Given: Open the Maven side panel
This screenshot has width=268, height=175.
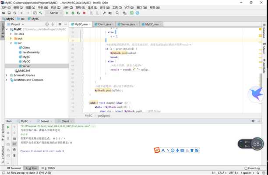Looking at the screenshot, I should click(264, 49).
